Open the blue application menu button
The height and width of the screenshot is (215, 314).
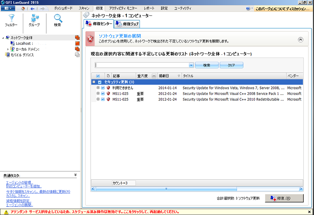8,8
